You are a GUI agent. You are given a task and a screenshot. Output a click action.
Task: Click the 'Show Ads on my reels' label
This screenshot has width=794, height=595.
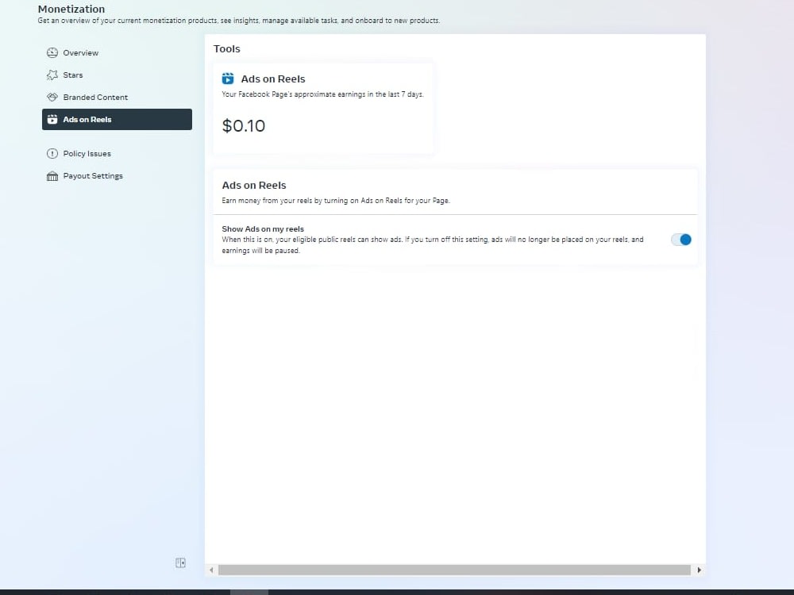click(x=263, y=228)
